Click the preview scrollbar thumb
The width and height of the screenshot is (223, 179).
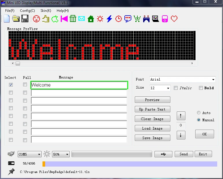click(18, 63)
